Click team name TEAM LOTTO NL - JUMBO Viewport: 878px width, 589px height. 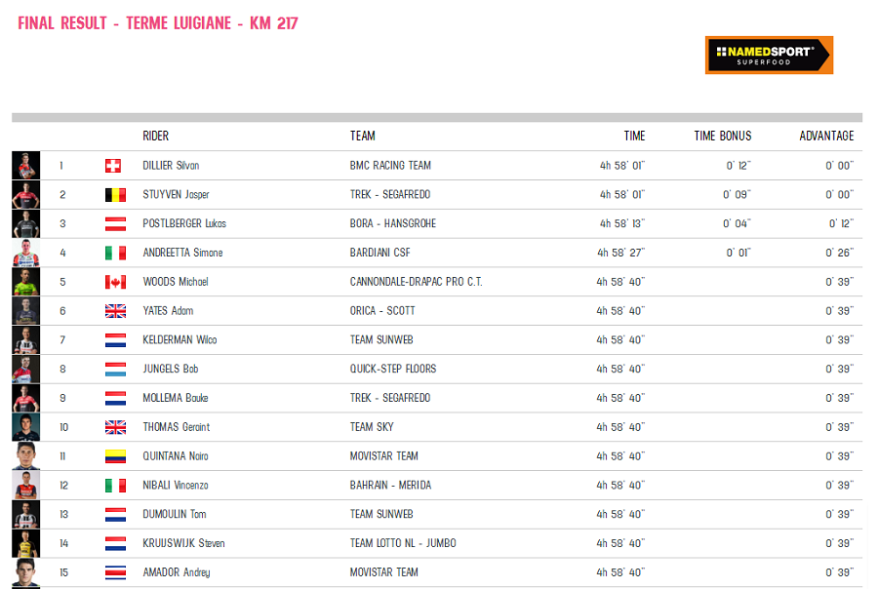(403, 543)
